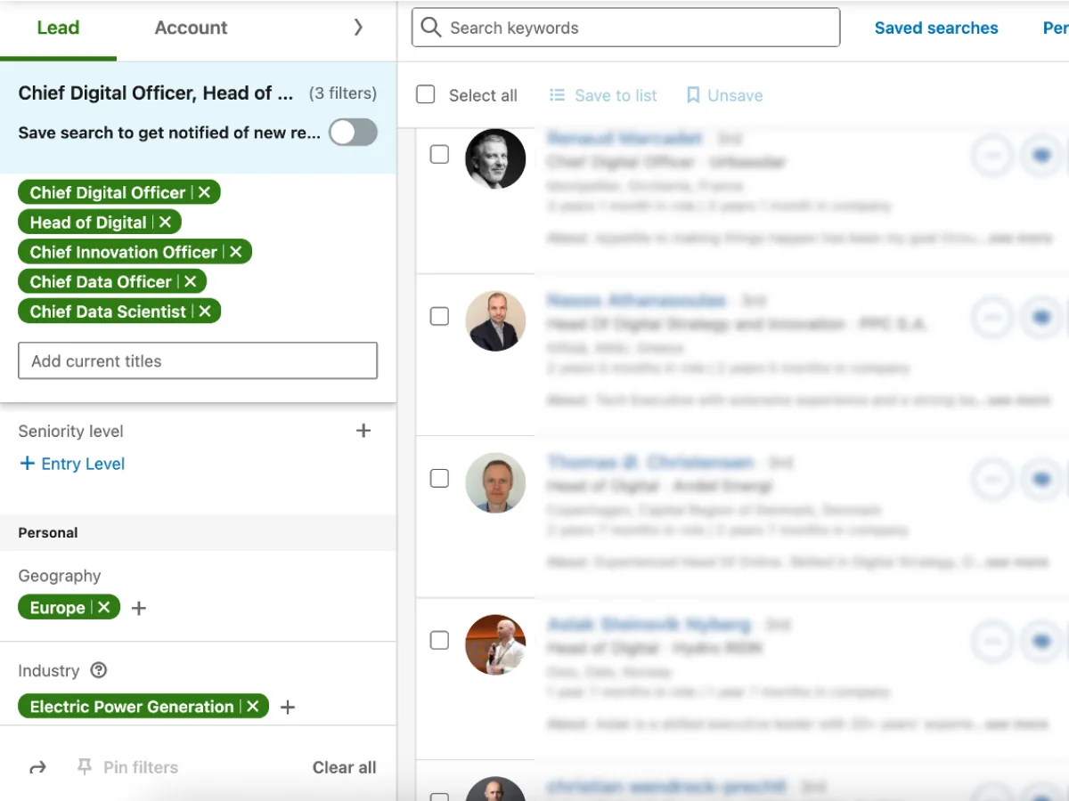Click the share search arrow icon
This screenshot has height=801, width=1069.
point(37,767)
